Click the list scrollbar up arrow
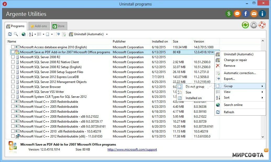The width and height of the screenshot is (271, 162). [263, 41]
